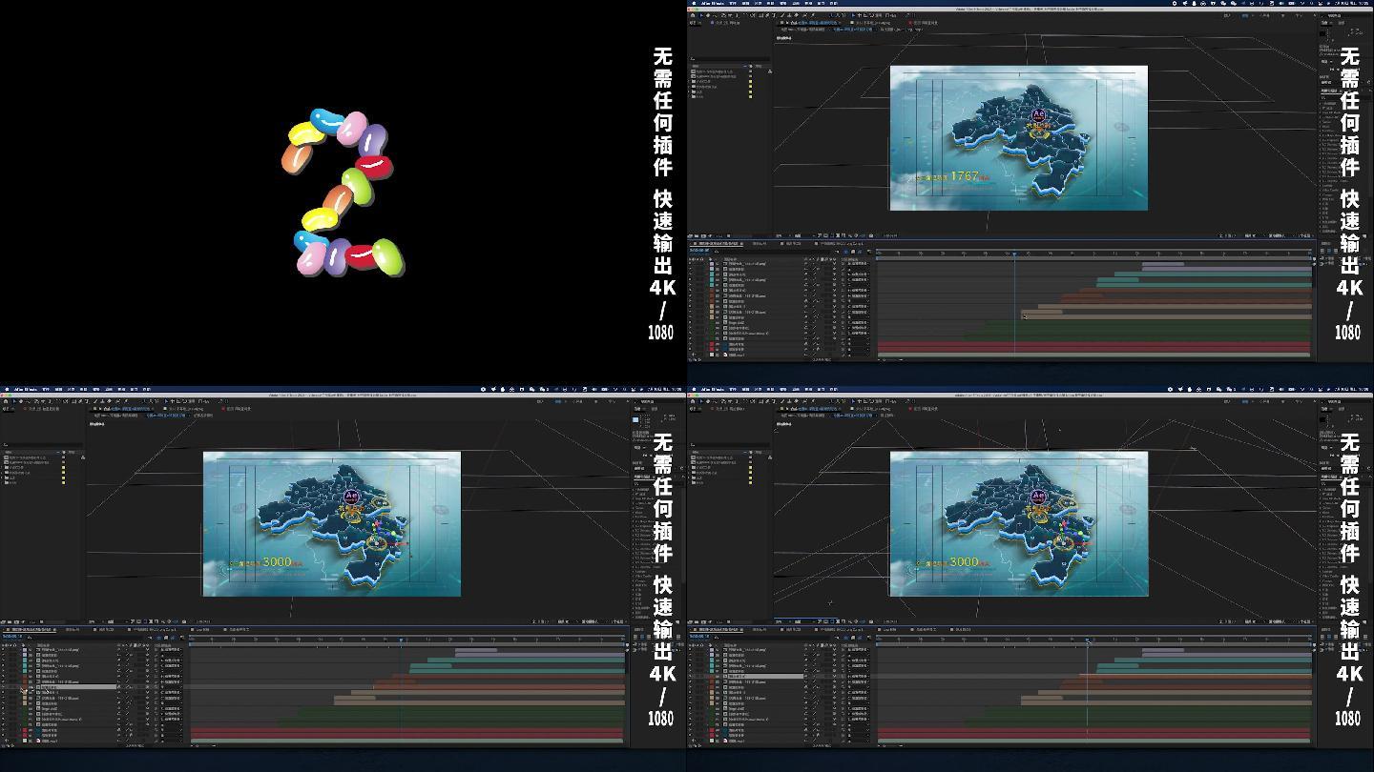Click blue timecode field in bottom-left timeline
Viewport: 1374px width, 772px height.
[11, 636]
